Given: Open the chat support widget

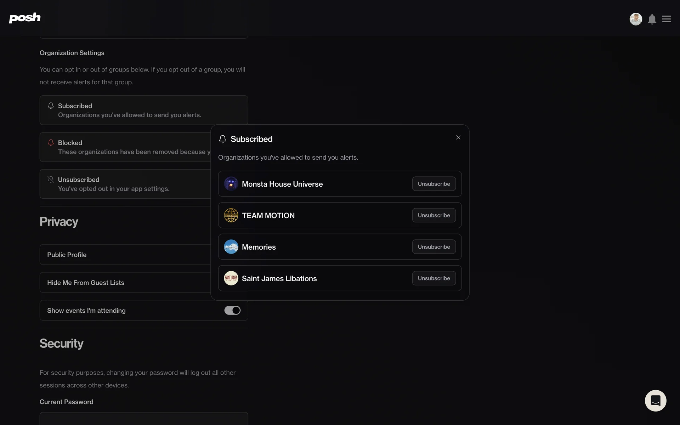Looking at the screenshot, I should 655,401.
